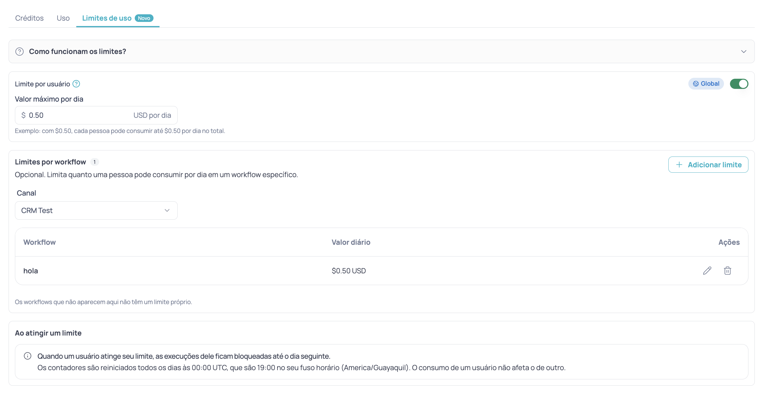
Task: Toggle the Limite por usuário switch off
Action: pyautogui.click(x=739, y=84)
